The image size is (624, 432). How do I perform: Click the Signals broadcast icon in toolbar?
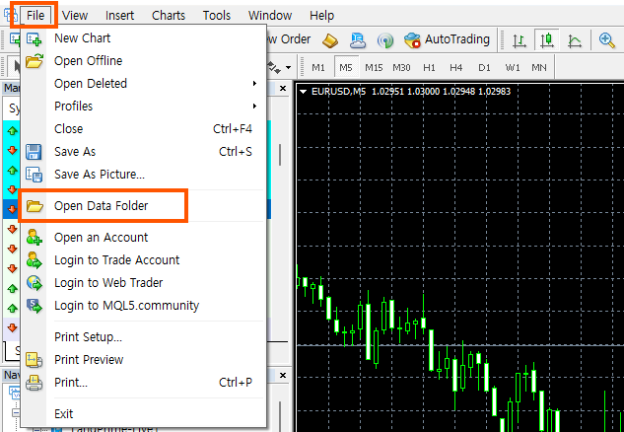tap(385, 40)
